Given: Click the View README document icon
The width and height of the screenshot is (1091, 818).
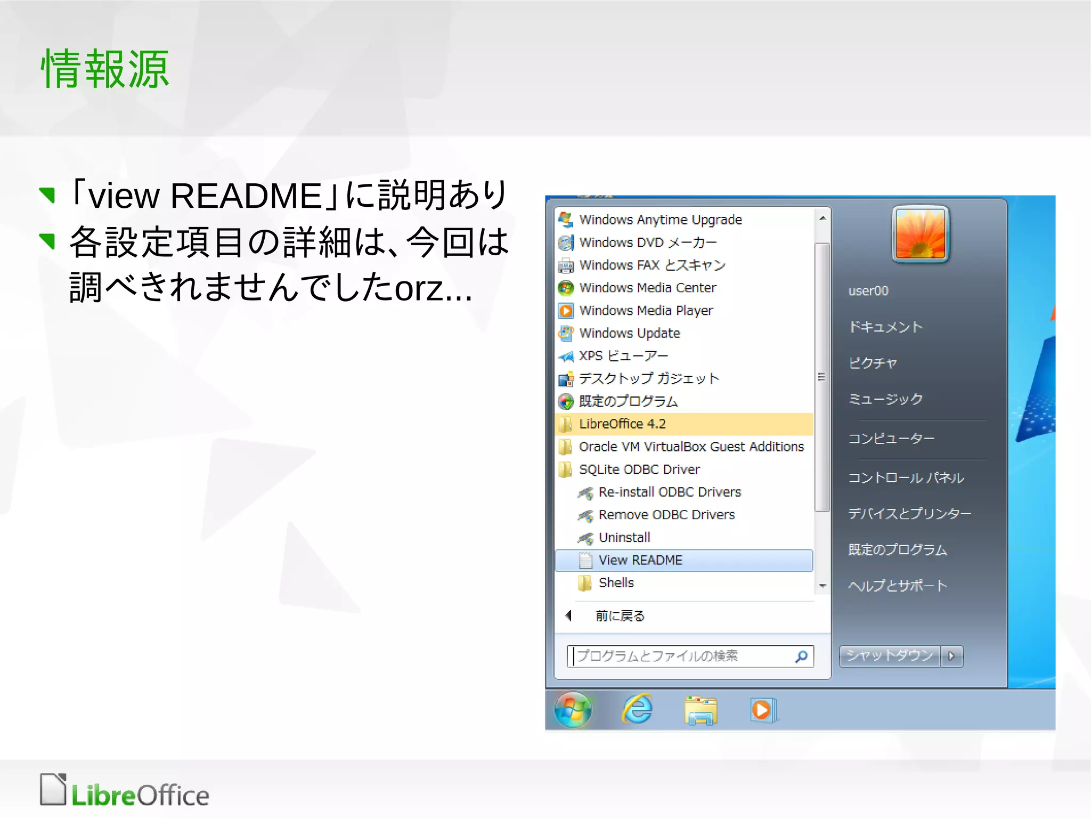Looking at the screenshot, I should 585,560.
